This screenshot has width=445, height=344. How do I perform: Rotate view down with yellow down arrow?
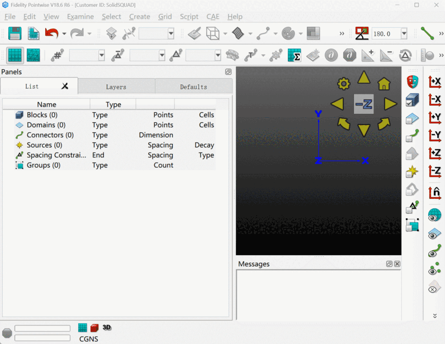(x=364, y=130)
